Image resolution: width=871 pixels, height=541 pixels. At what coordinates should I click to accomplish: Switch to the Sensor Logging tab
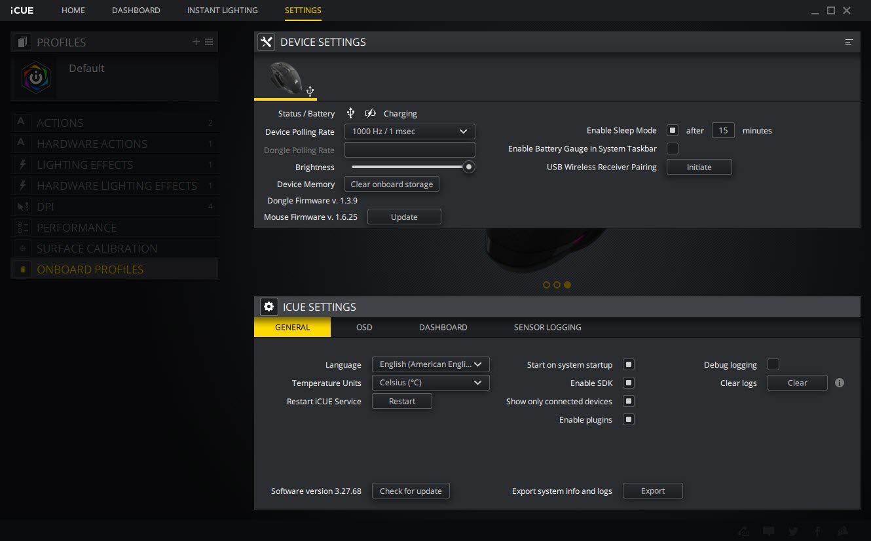[x=547, y=327]
